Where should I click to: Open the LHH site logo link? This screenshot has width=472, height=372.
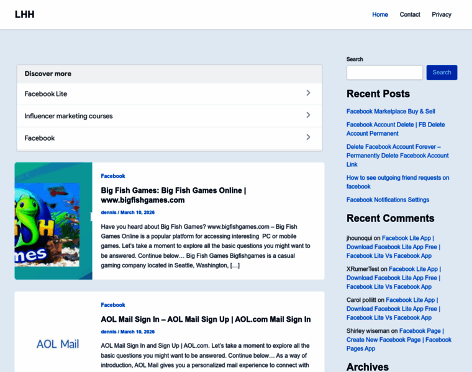click(x=24, y=14)
